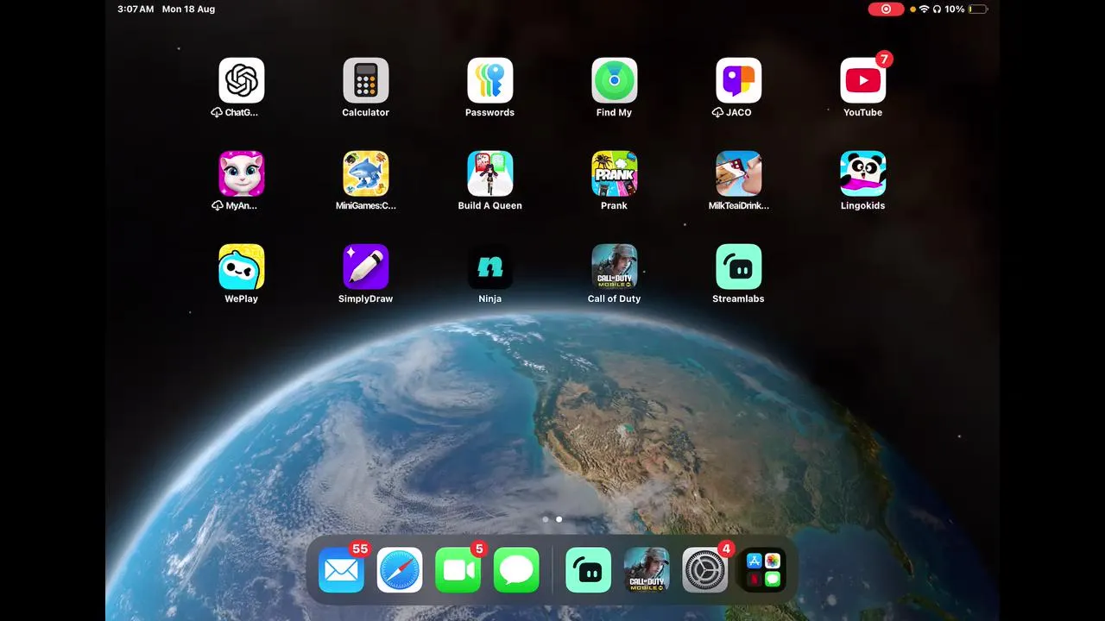Open the My Talking Angela app
Image resolution: width=1105 pixels, height=621 pixels.
pos(242,173)
